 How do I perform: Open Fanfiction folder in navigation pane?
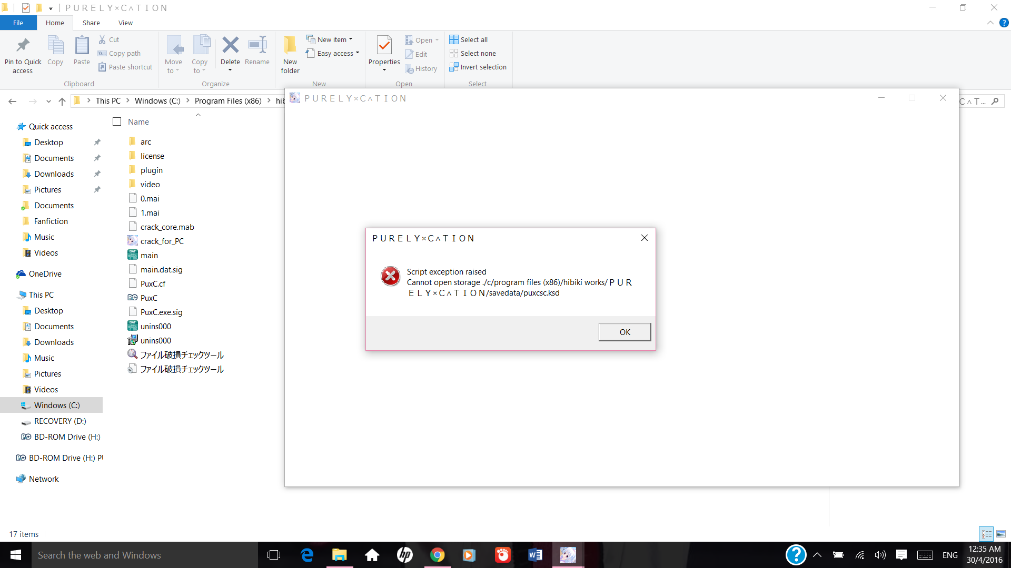click(51, 221)
